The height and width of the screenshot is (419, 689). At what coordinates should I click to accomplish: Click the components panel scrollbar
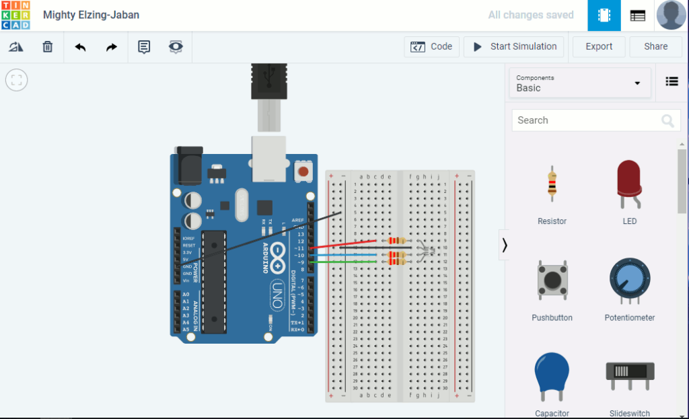coord(682,181)
